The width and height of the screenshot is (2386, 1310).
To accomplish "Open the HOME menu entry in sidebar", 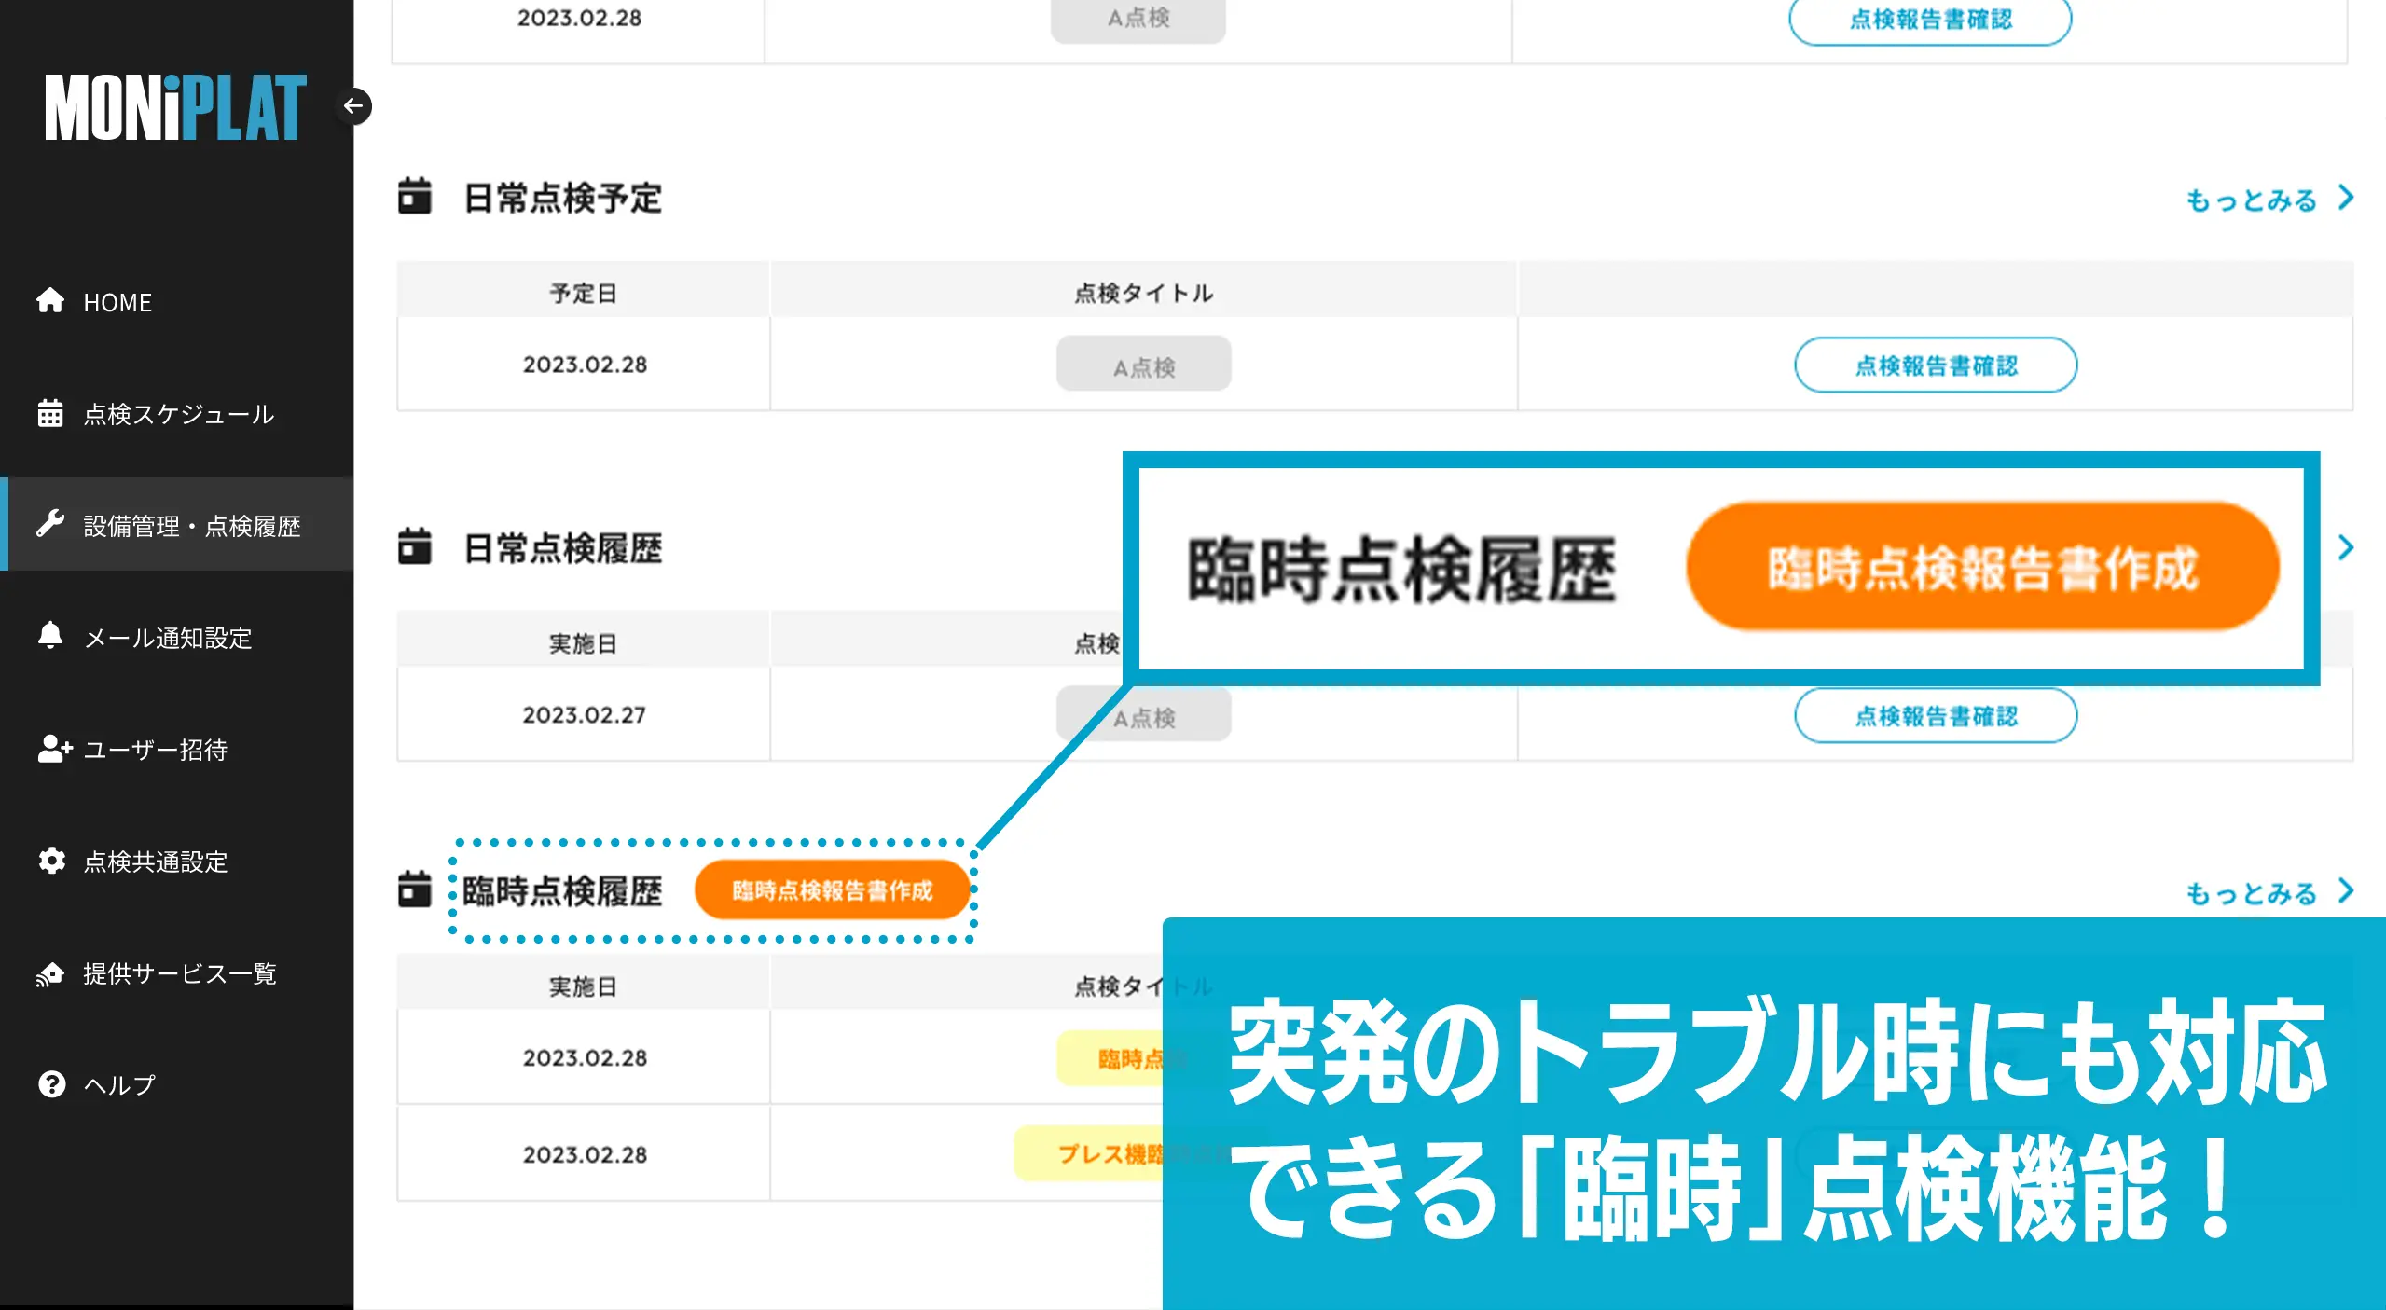I will pos(117,302).
